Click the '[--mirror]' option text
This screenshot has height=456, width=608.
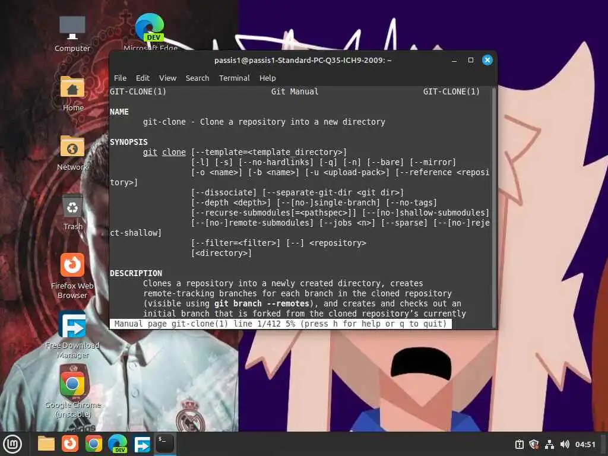pos(433,162)
